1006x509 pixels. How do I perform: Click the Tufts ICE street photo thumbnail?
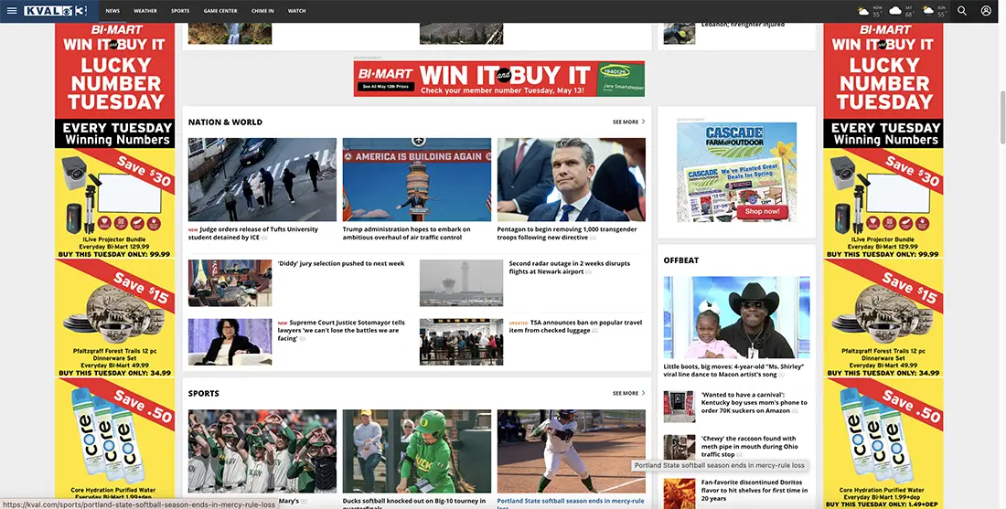(262, 179)
